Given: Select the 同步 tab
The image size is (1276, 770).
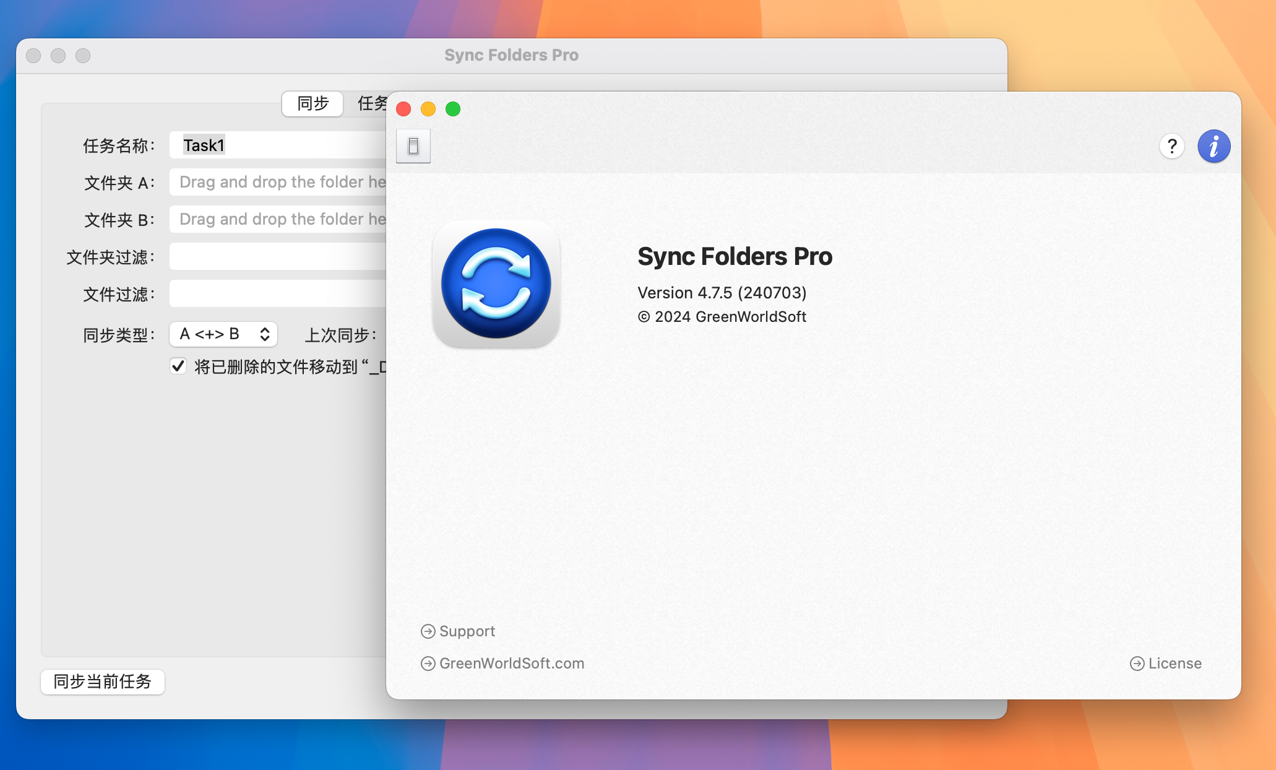Looking at the screenshot, I should [313, 103].
